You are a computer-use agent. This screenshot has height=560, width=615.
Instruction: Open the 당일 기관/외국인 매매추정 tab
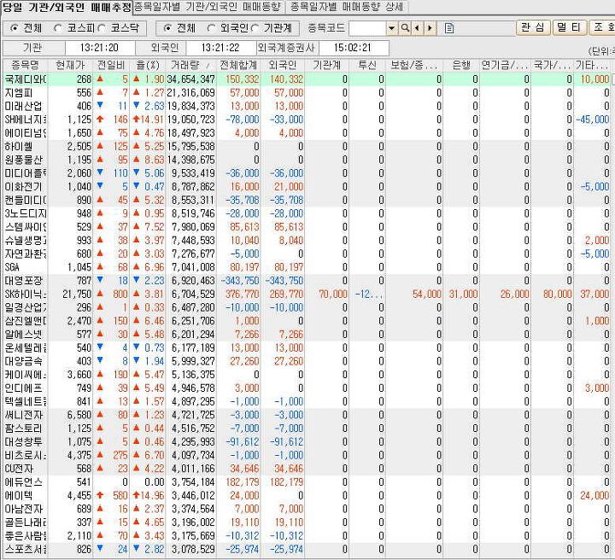click(x=67, y=7)
